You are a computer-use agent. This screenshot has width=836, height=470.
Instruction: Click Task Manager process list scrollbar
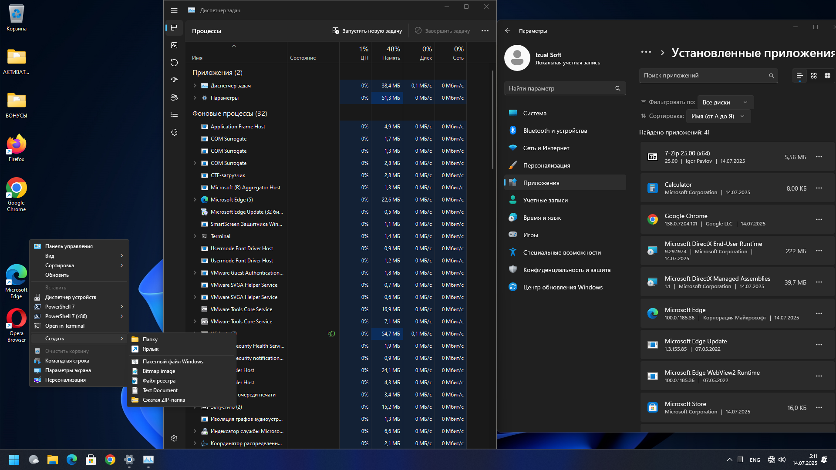[493, 120]
